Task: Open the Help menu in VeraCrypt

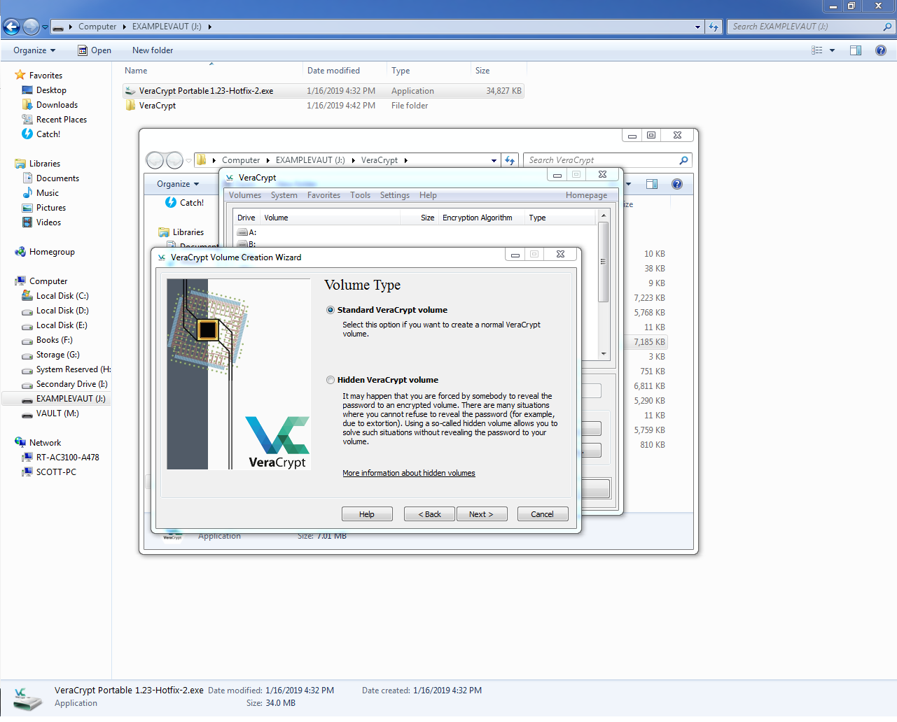Action: (428, 195)
